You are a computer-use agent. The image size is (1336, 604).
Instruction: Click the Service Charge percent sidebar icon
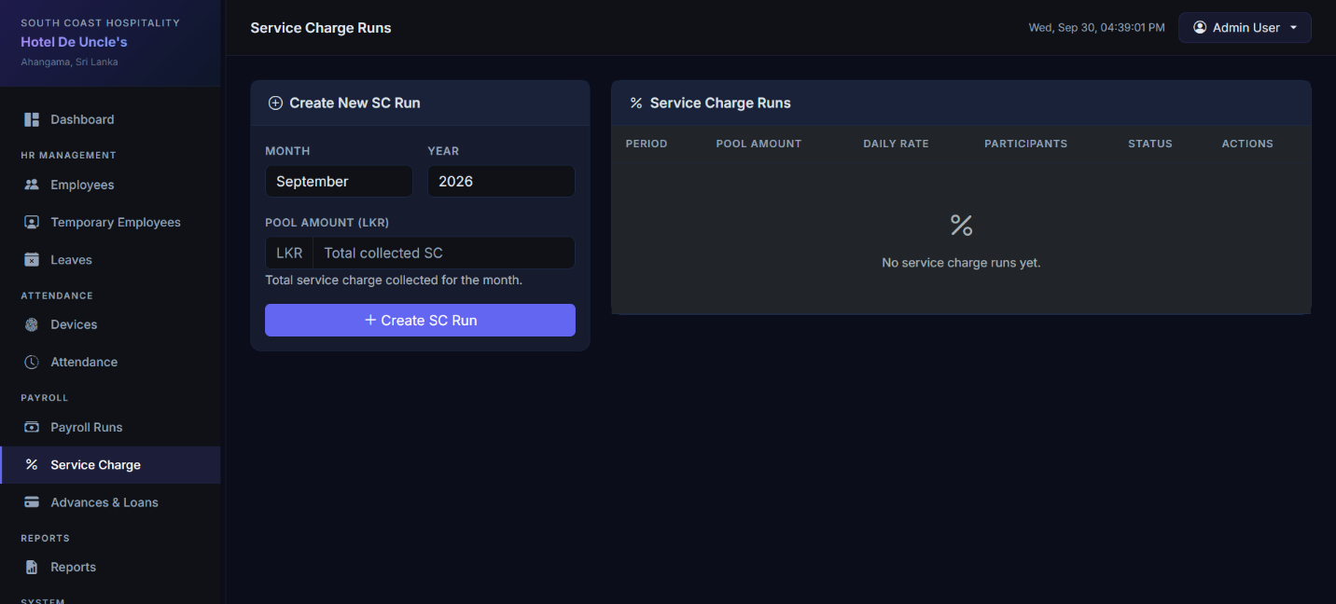coord(32,464)
